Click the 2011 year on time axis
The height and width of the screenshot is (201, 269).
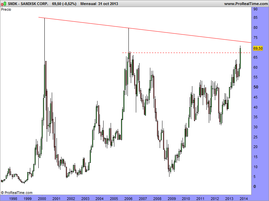(x=200, y=198)
